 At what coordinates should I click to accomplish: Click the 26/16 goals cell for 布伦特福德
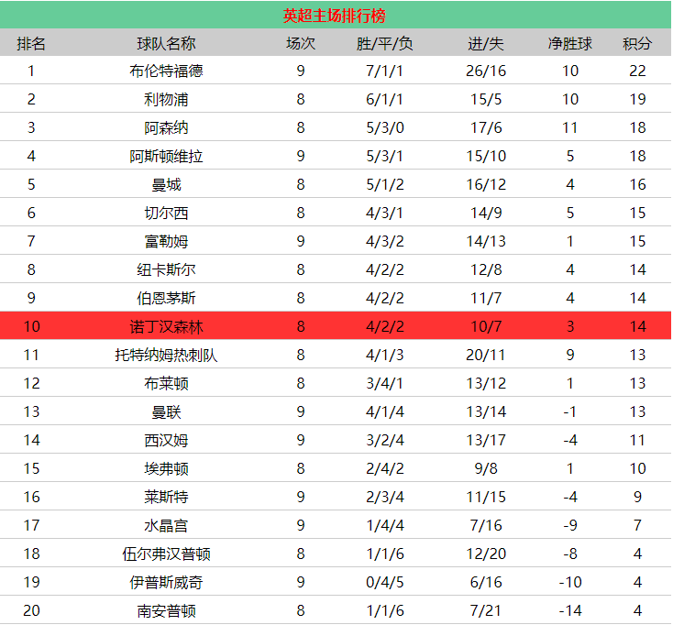point(485,71)
